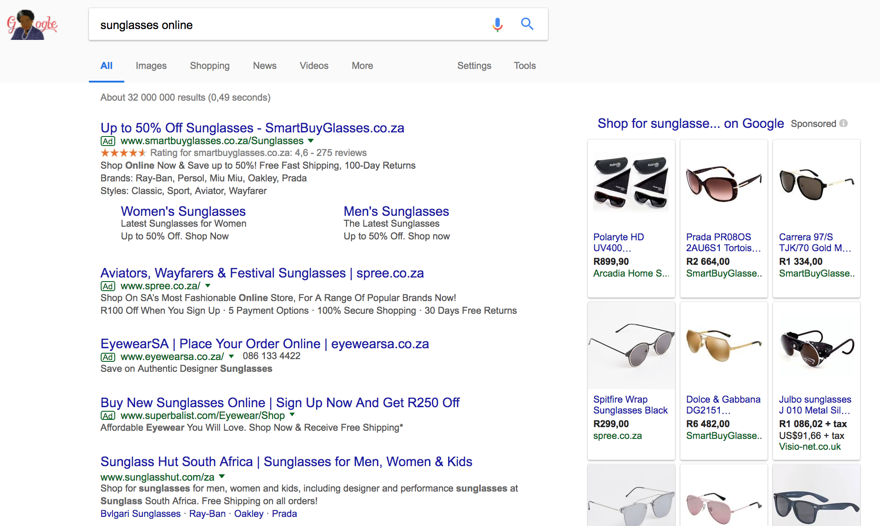Click Prada PR08OS 2AU6S1 product title
Image resolution: width=880 pixels, height=526 pixels.
tap(724, 243)
